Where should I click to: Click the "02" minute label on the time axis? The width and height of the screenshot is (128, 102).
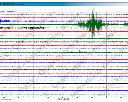tap(19, 98)
